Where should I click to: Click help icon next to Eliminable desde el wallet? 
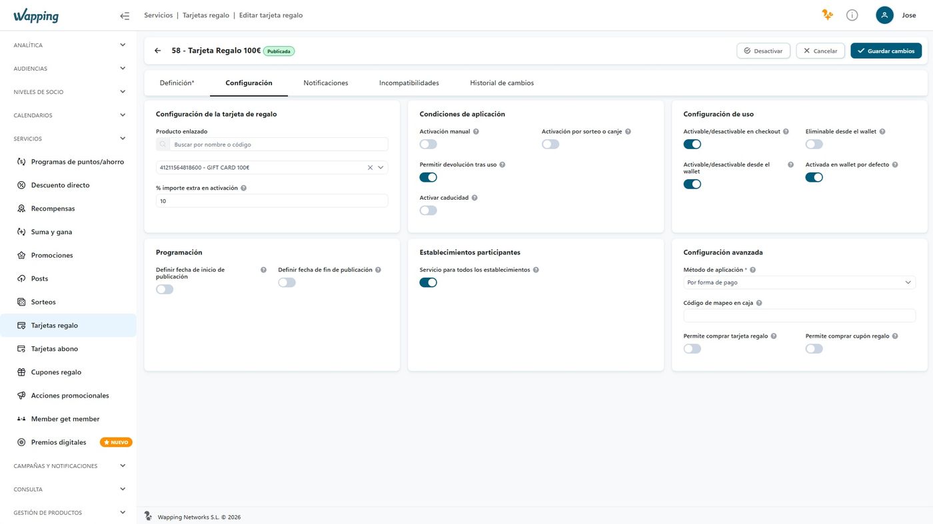tap(882, 132)
